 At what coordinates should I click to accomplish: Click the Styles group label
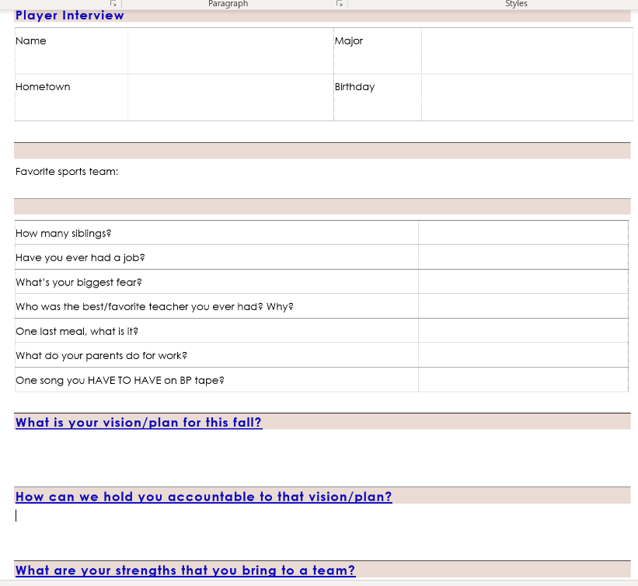coord(516,4)
